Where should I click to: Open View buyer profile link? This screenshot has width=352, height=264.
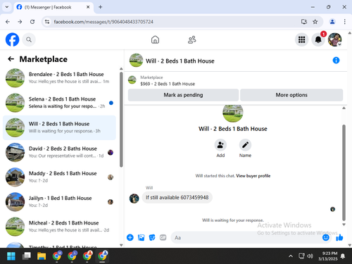(253, 176)
